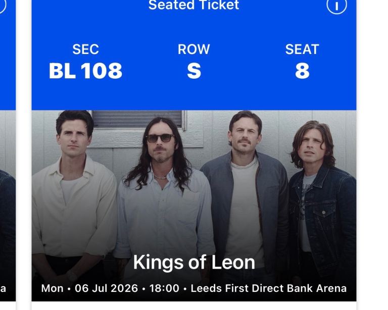Click the SEC label

click(x=85, y=49)
